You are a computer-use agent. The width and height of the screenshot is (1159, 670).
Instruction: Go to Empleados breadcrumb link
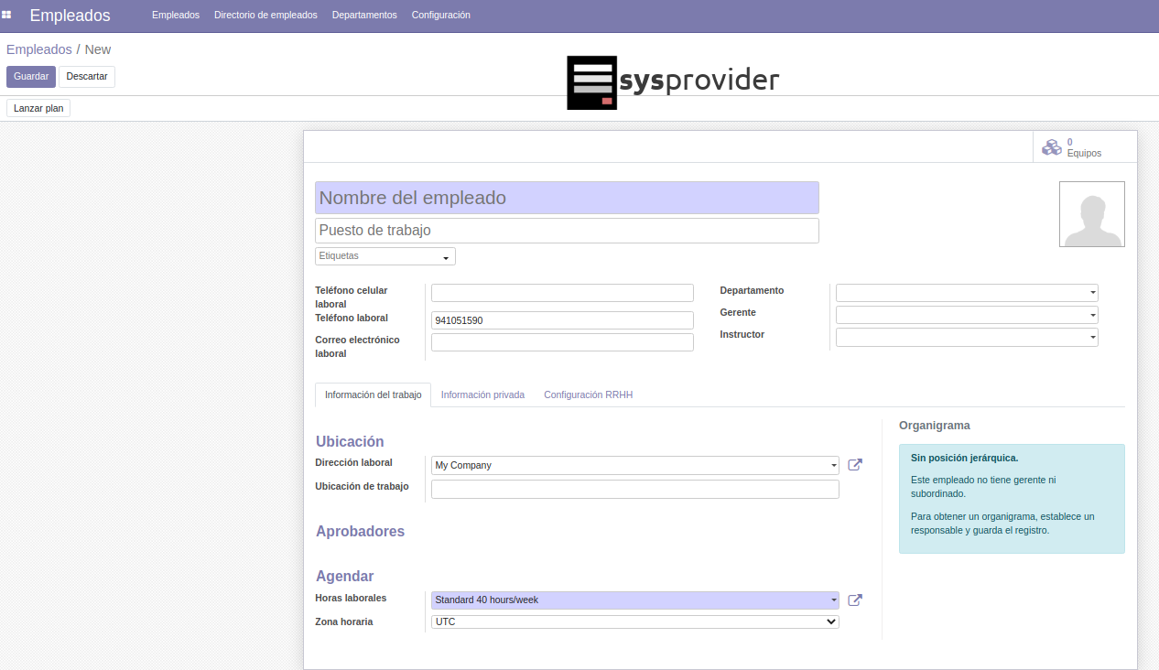[38, 49]
